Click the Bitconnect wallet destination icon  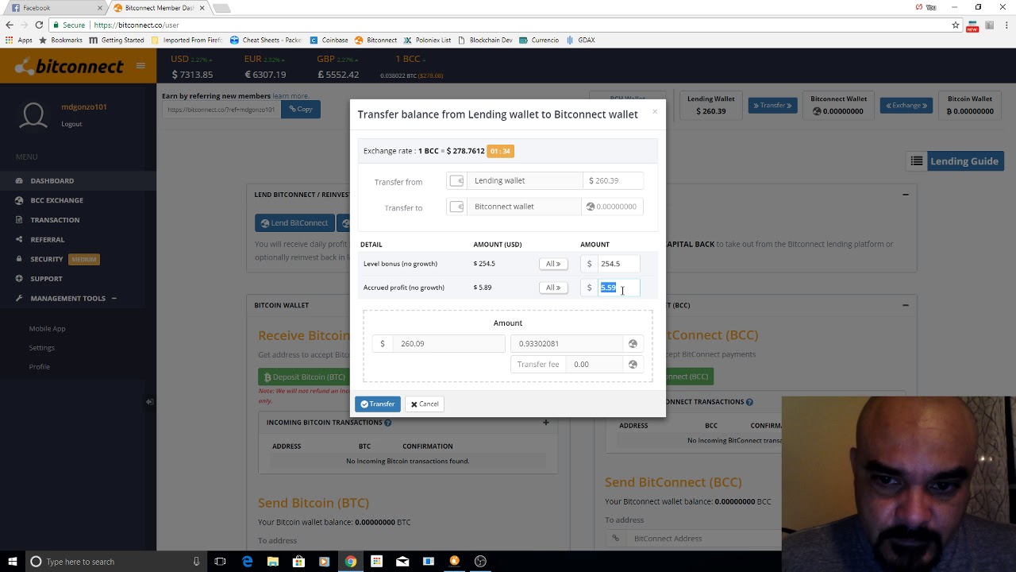456,207
